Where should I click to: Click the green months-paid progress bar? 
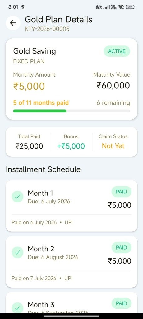pyautogui.click(x=39, y=111)
